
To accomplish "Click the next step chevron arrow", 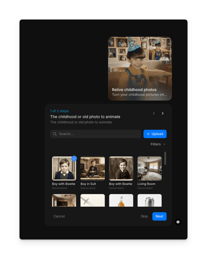I will pos(163,113).
